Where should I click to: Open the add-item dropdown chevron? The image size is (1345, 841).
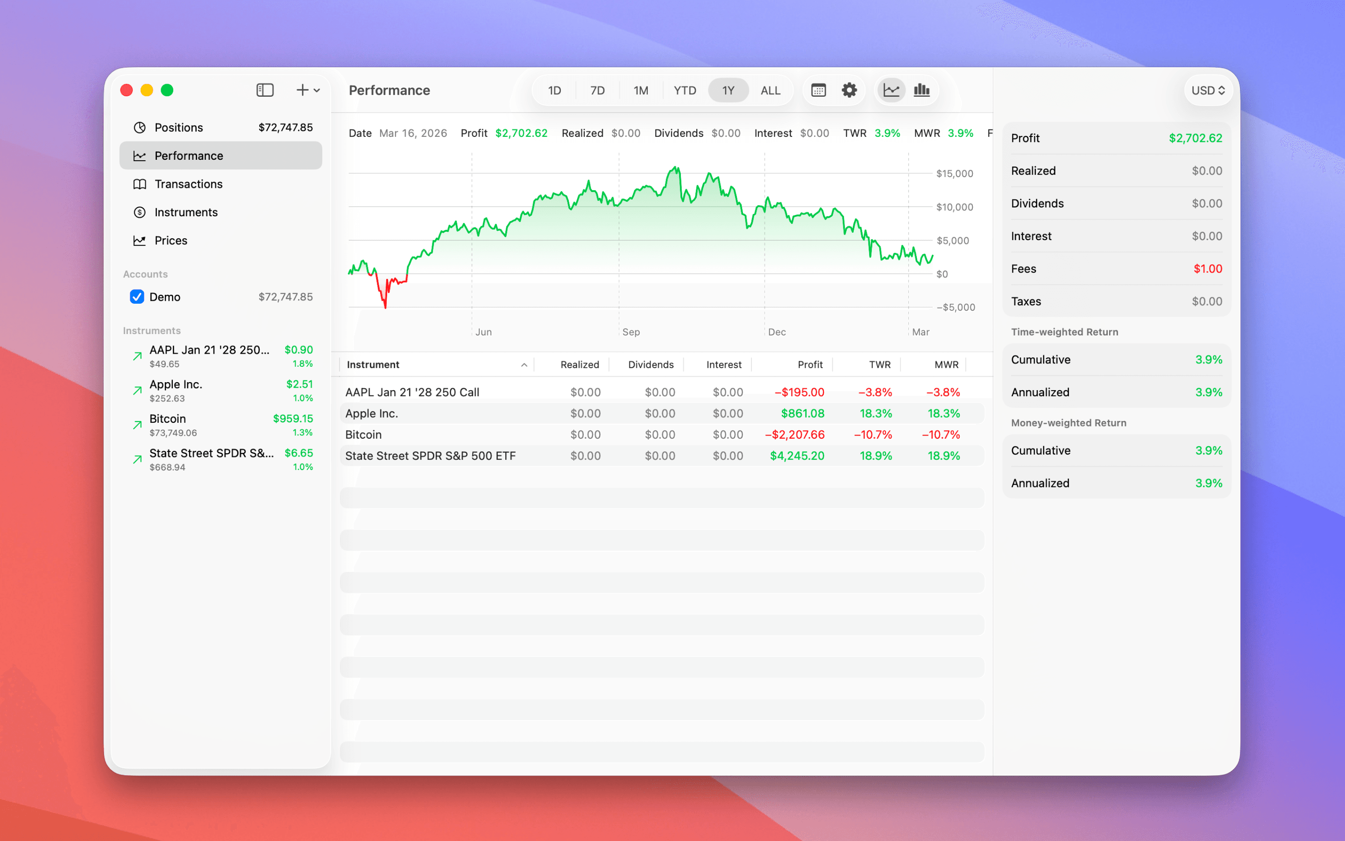coord(316,90)
